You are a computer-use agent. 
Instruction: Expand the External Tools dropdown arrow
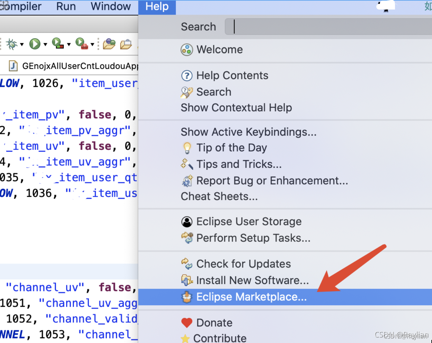pos(92,44)
